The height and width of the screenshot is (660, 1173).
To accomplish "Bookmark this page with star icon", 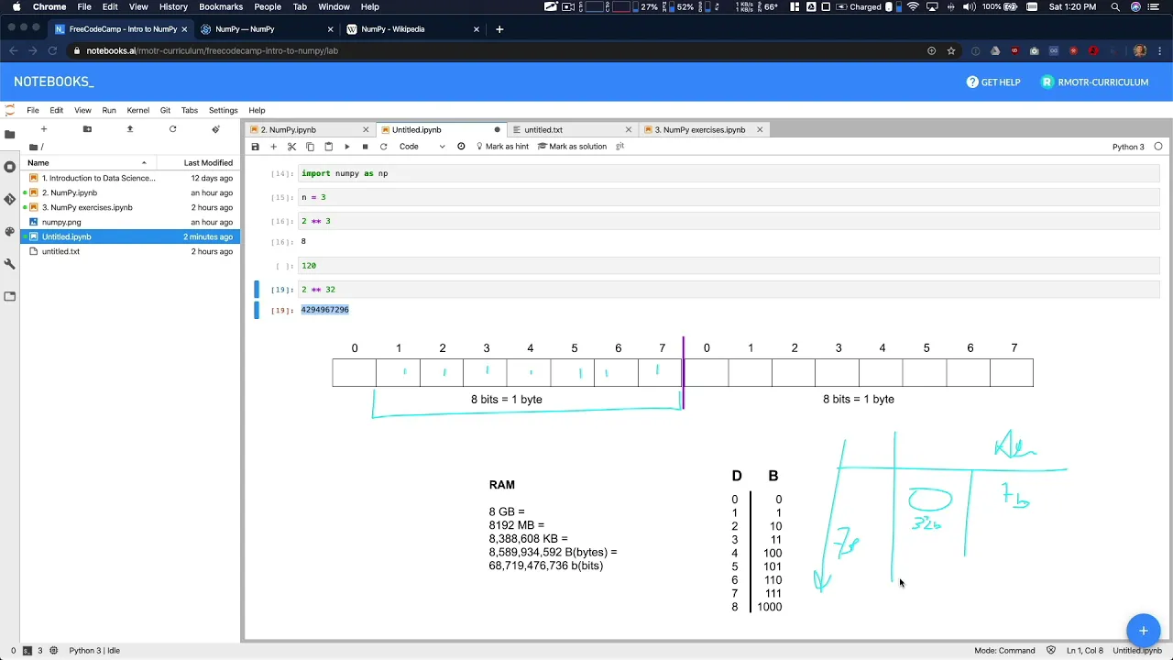I will (x=951, y=51).
